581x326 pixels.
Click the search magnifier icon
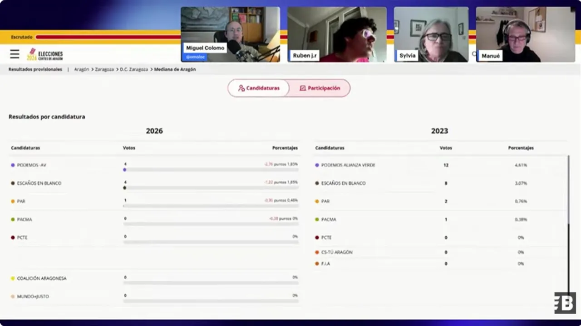[x=474, y=54]
